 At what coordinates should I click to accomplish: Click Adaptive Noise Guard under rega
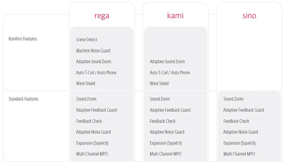tap(94, 132)
